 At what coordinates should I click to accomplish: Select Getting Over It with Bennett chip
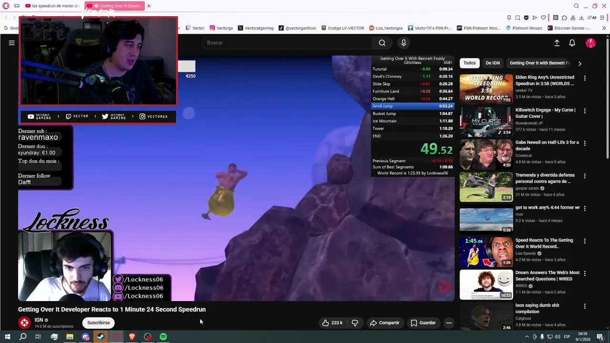(x=539, y=63)
